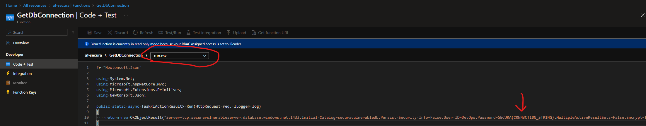Click the Refresh circular arrow icon
Screen dimensions: 646x126
coord(135,33)
